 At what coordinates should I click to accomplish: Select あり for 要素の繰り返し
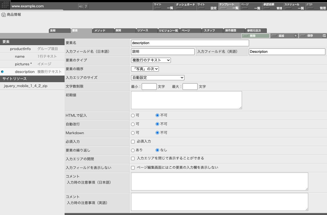(133, 150)
